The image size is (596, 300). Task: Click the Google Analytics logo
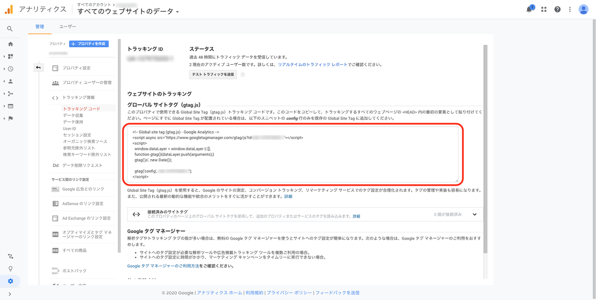(9, 9)
